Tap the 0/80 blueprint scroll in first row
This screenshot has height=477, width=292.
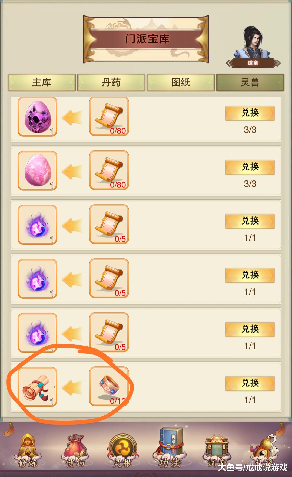[109, 116]
